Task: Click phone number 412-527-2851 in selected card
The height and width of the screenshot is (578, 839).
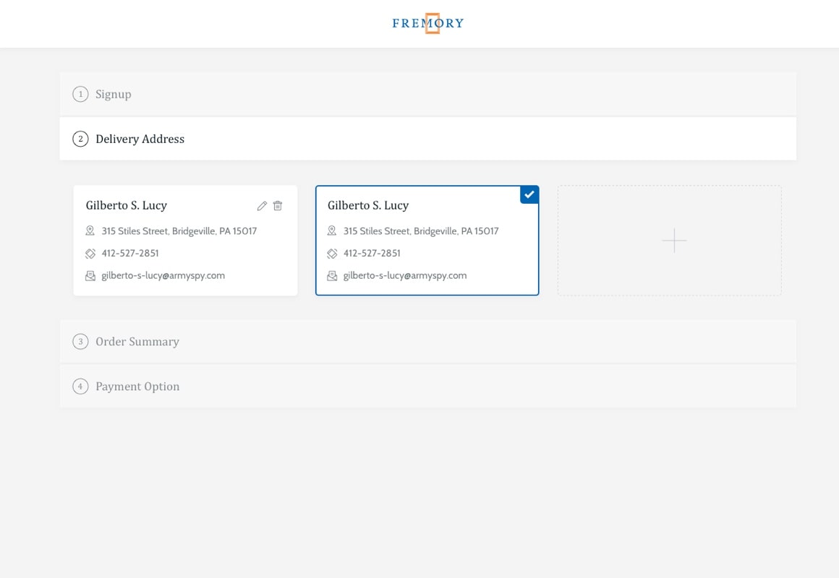Action: (x=372, y=254)
